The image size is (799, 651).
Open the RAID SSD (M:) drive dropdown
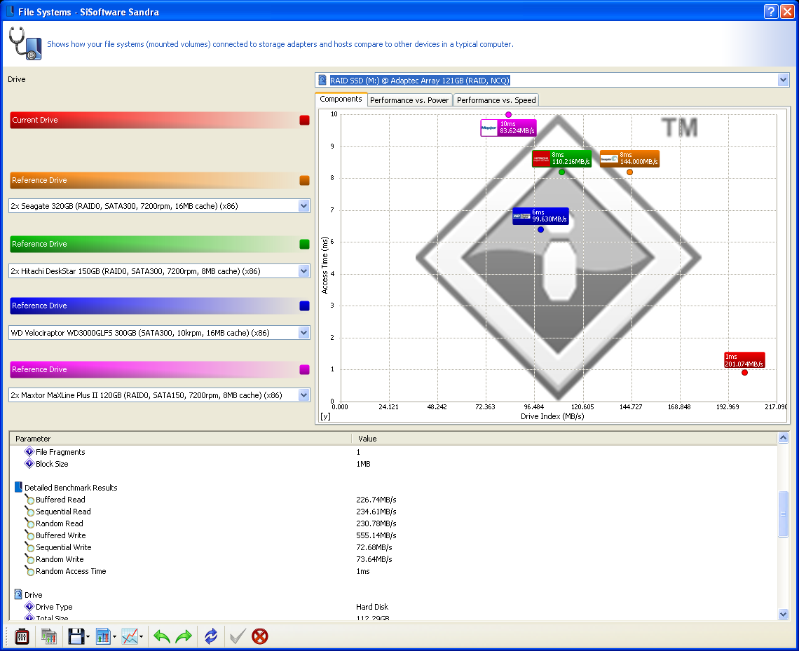point(783,80)
